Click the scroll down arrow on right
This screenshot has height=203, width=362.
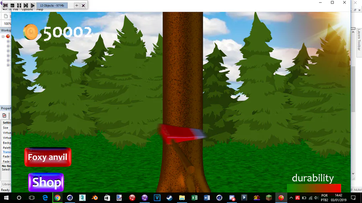pos(353,174)
